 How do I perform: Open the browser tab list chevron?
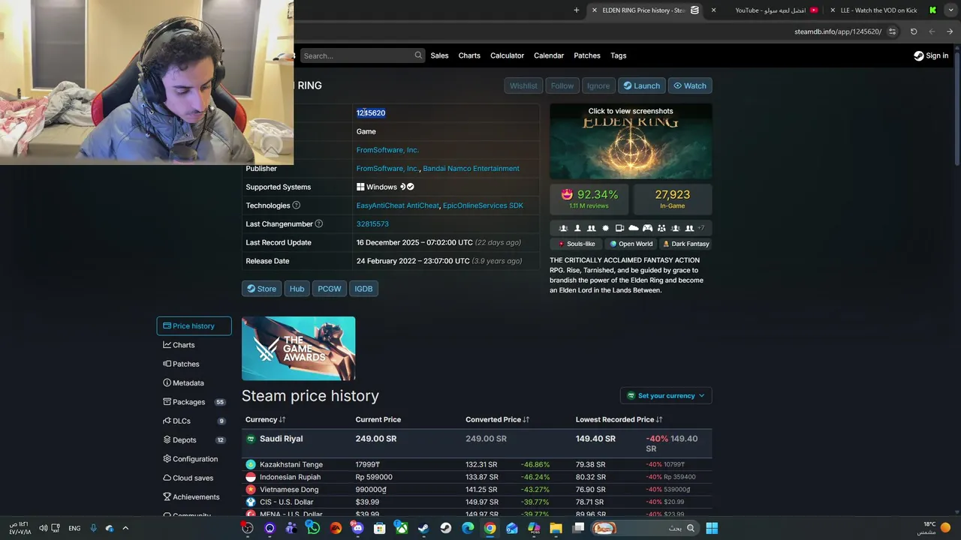(x=950, y=10)
